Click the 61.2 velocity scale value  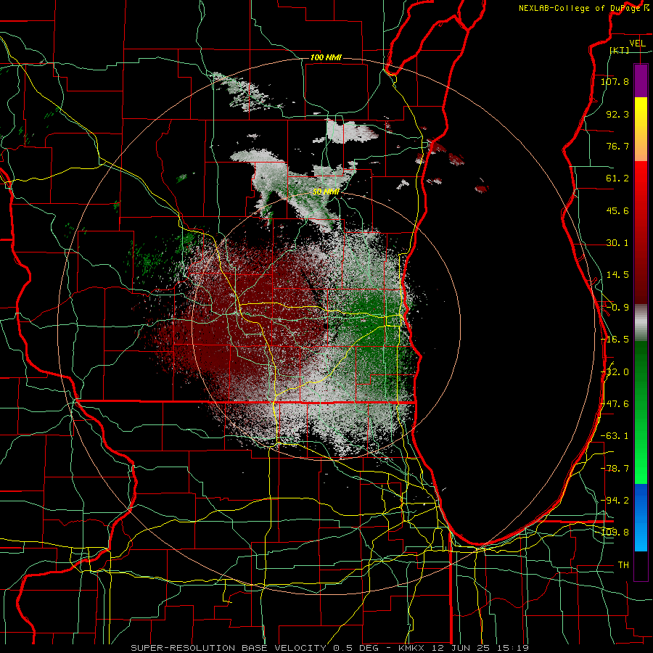[x=617, y=178]
